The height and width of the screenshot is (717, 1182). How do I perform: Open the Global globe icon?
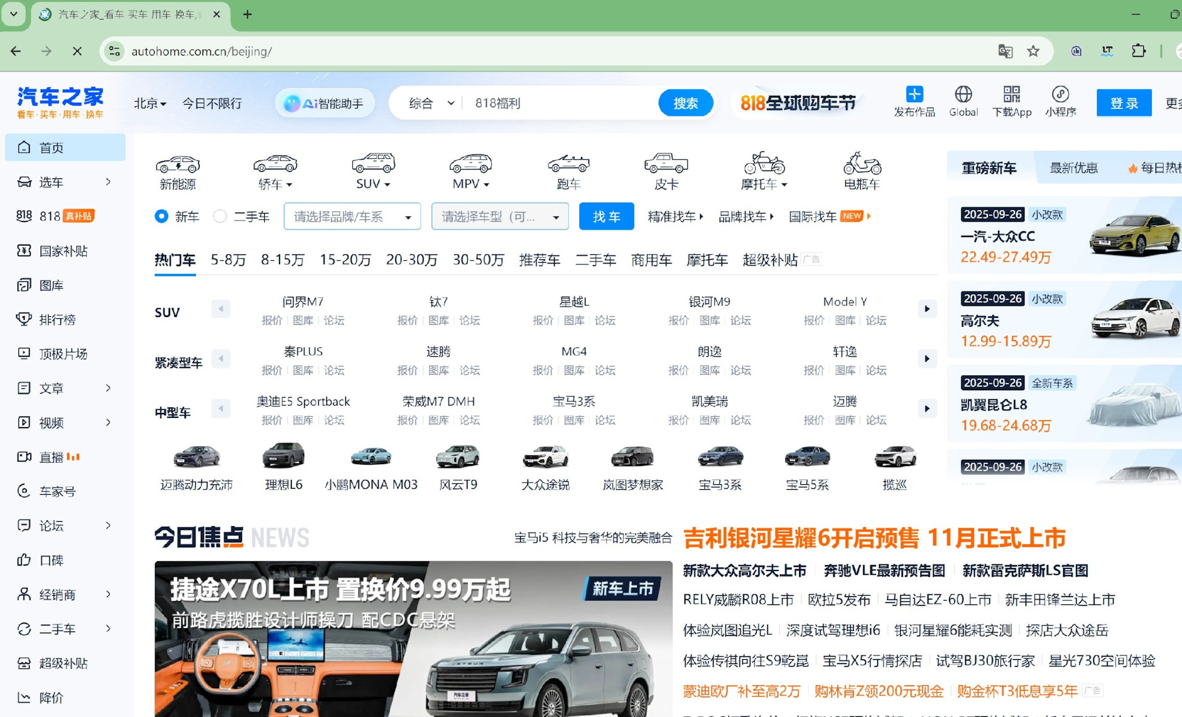963,94
